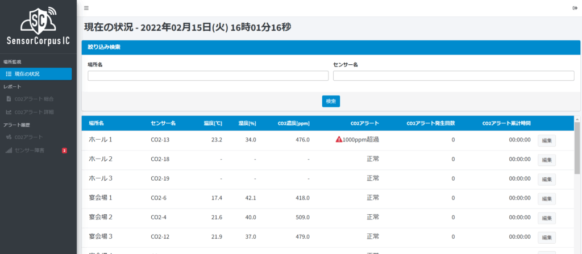Click 編集 button for ホール1 row
The width and height of the screenshot is (582, 254).
pos(546,140)
